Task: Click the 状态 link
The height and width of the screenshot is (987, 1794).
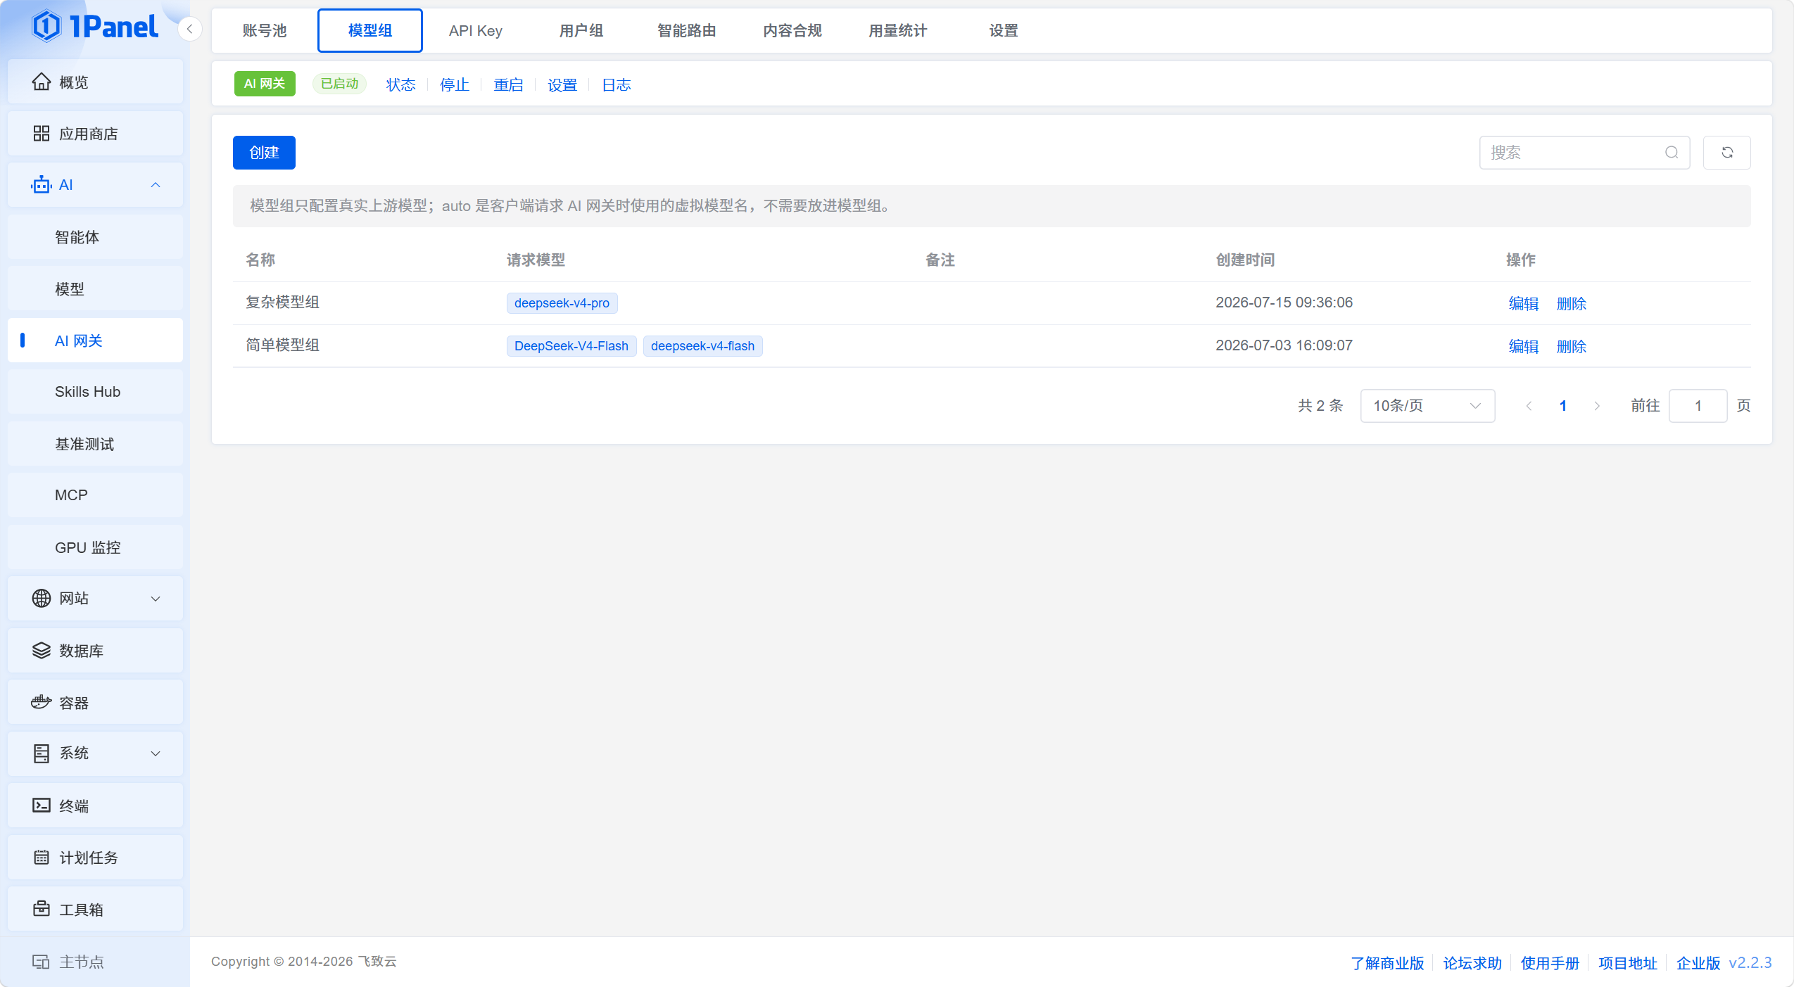Action: pos(401,85)
